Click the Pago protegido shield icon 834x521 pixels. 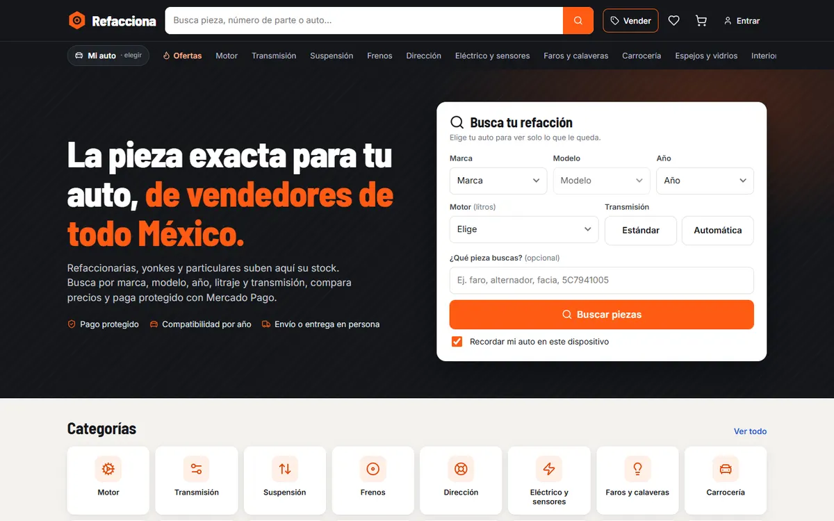[x=72, y=324]
